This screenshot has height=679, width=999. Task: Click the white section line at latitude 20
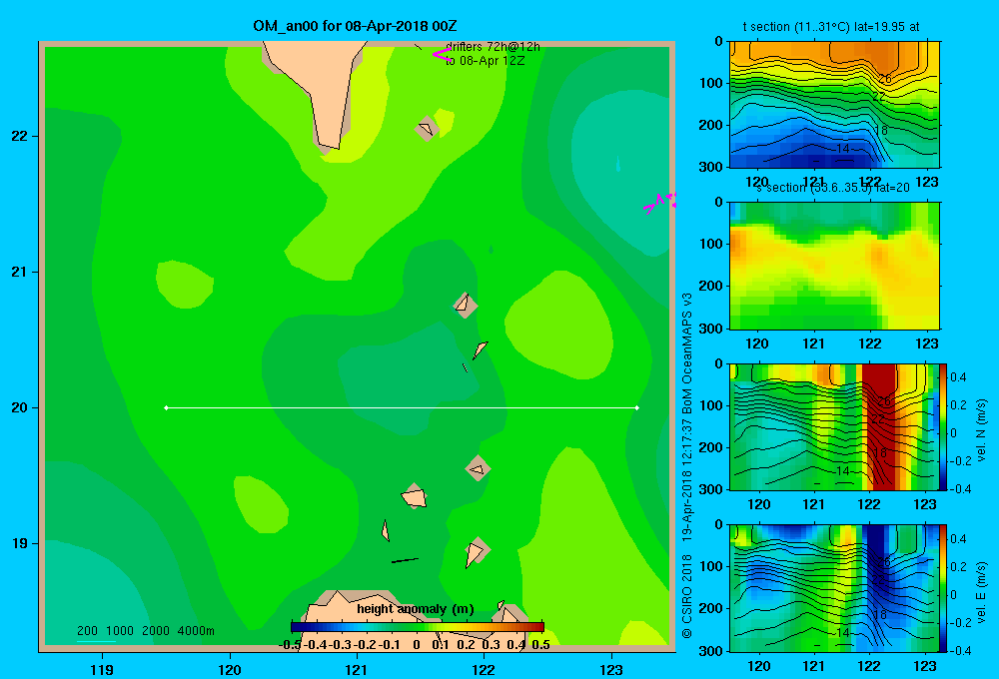(402, 407)
